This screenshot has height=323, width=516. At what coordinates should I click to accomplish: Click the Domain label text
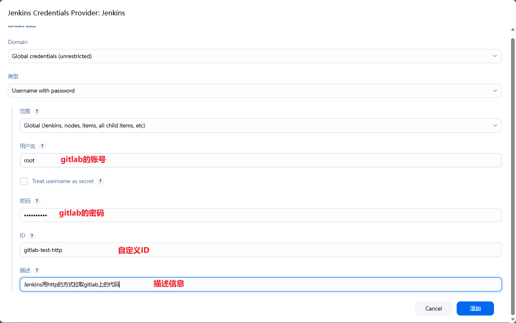point(18,42)
